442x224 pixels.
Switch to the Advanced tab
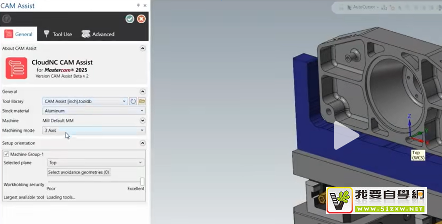pos(98,34)
